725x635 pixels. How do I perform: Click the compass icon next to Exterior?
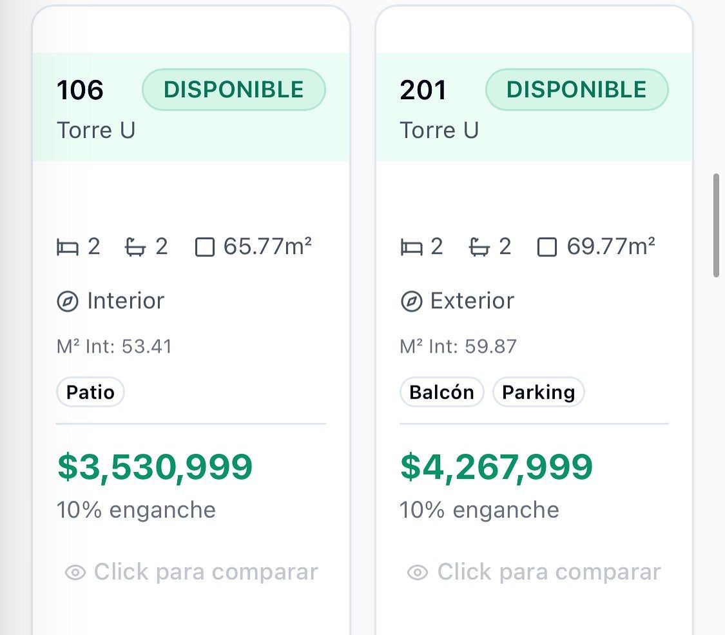pyautogui.click(x=411, y=302)
